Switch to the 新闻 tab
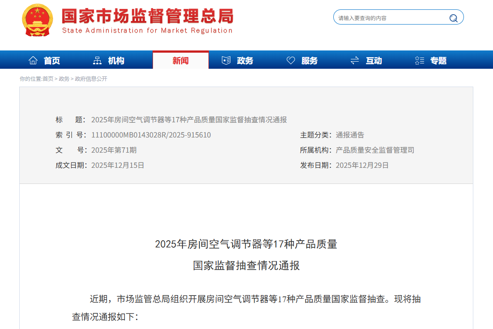493x329 pixels. [181, 60]
